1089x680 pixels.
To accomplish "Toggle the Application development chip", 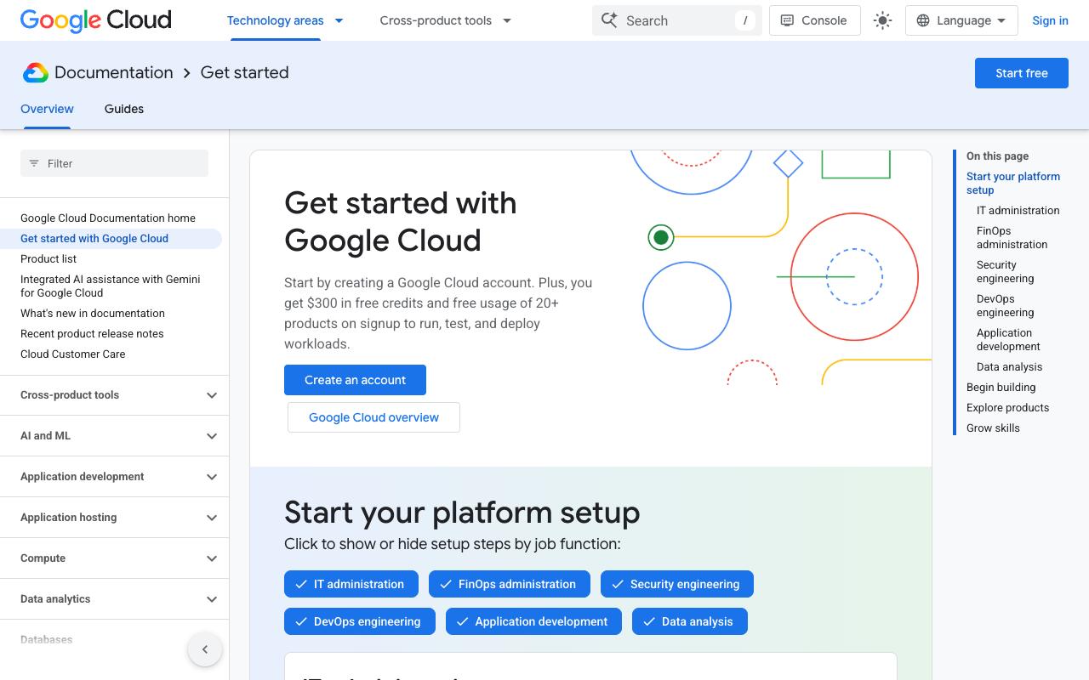I will (x=533, y=621).
